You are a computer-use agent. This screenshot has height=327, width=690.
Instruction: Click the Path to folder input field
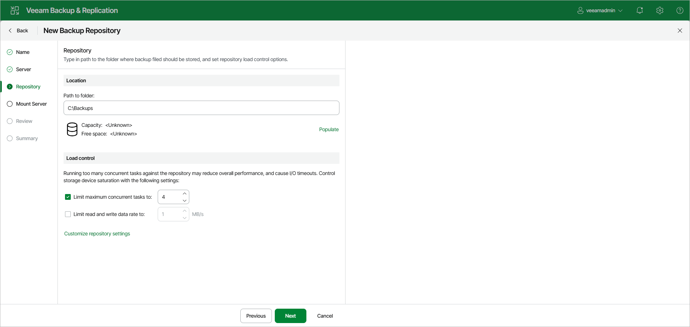[x=202, y=108]
